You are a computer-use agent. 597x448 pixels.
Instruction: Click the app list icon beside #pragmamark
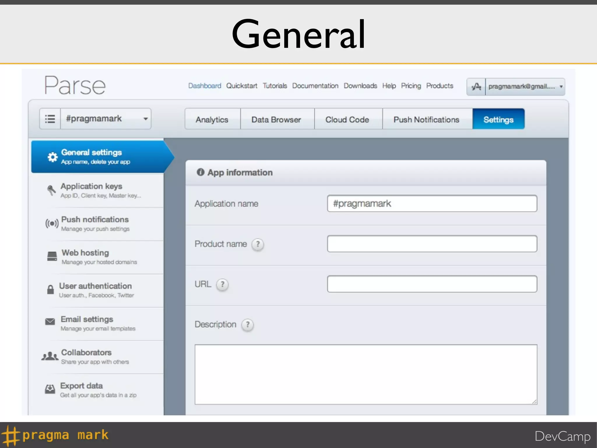tap(50, 119)
